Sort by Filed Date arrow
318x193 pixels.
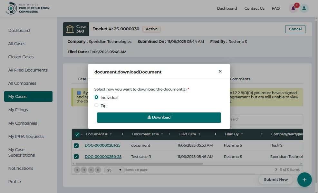[x=199, y=134]
